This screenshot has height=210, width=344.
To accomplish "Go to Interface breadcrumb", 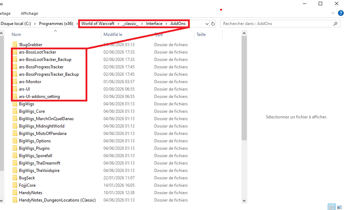I will click(154, 24).
